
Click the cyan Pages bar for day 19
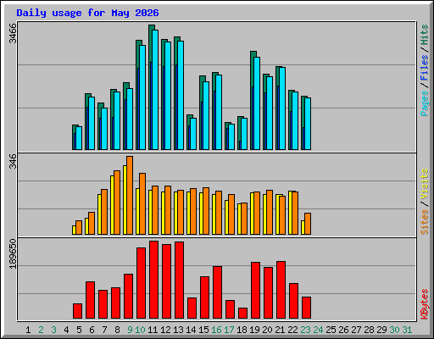point(257,103)
